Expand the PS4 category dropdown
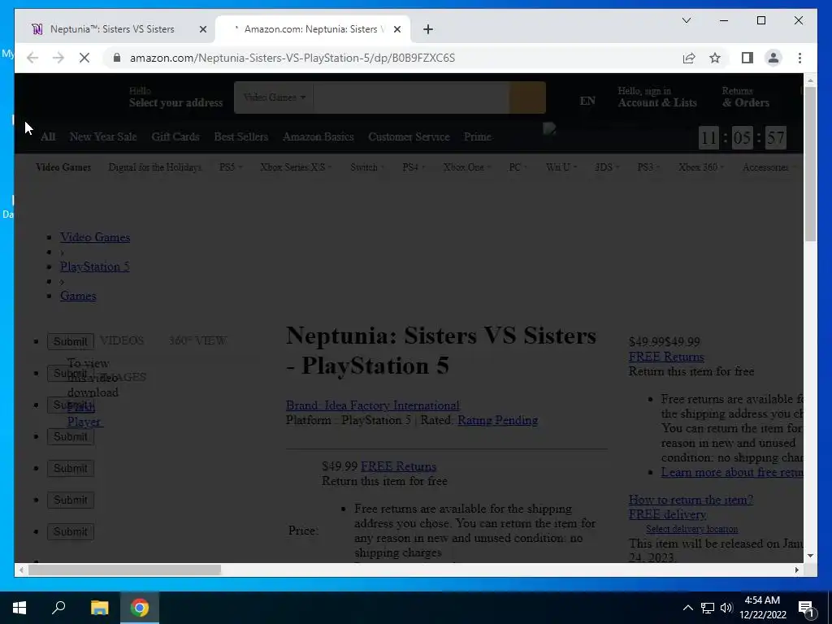 tap(413, 167)
